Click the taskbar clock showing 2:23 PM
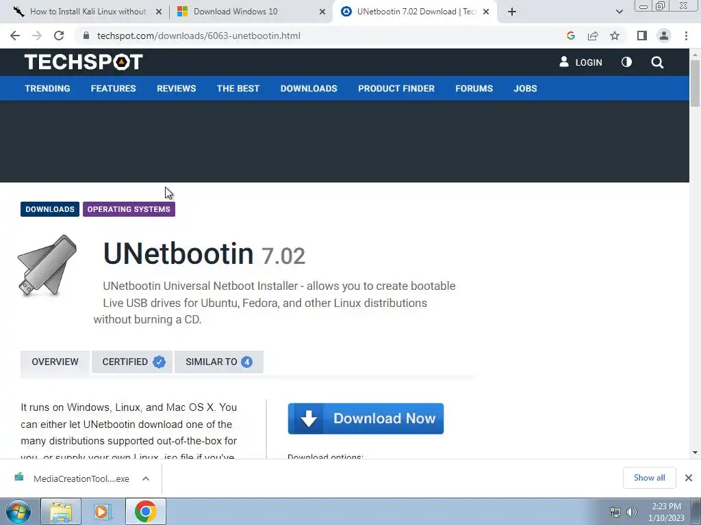 (666, 512)
